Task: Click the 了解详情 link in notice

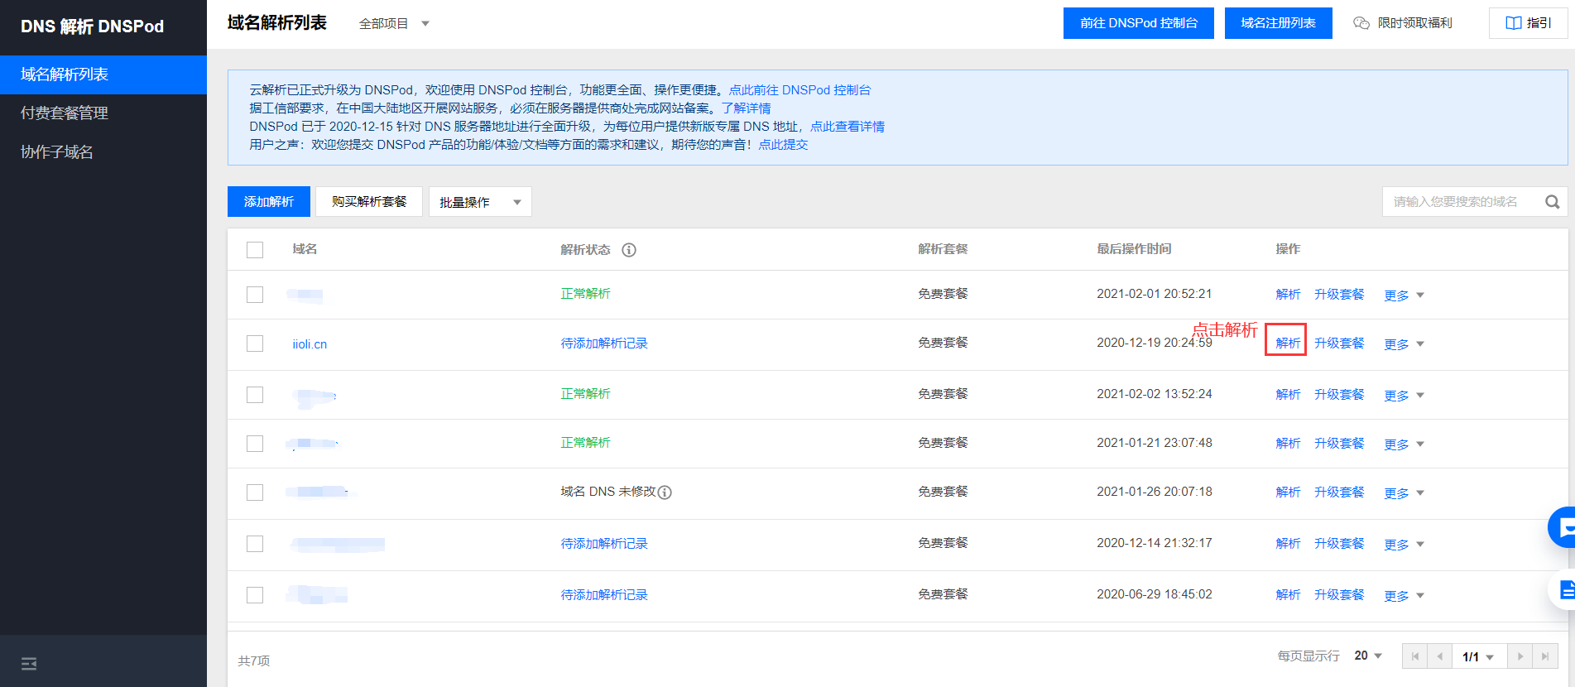Action: pyautogui.click(x=746, y=108)
